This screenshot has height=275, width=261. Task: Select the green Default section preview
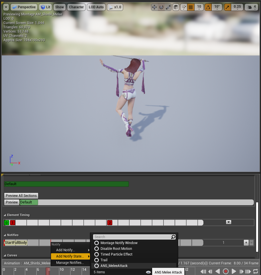click(29, 202)
